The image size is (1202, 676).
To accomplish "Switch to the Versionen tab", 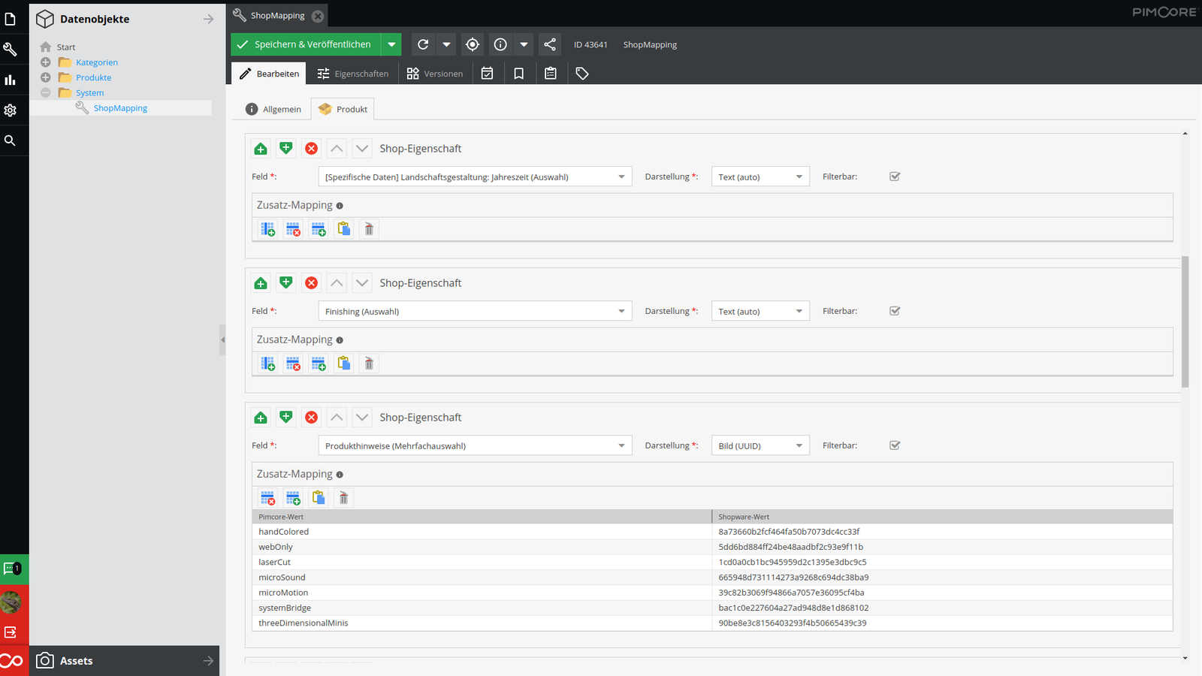I will click(435, 74).
